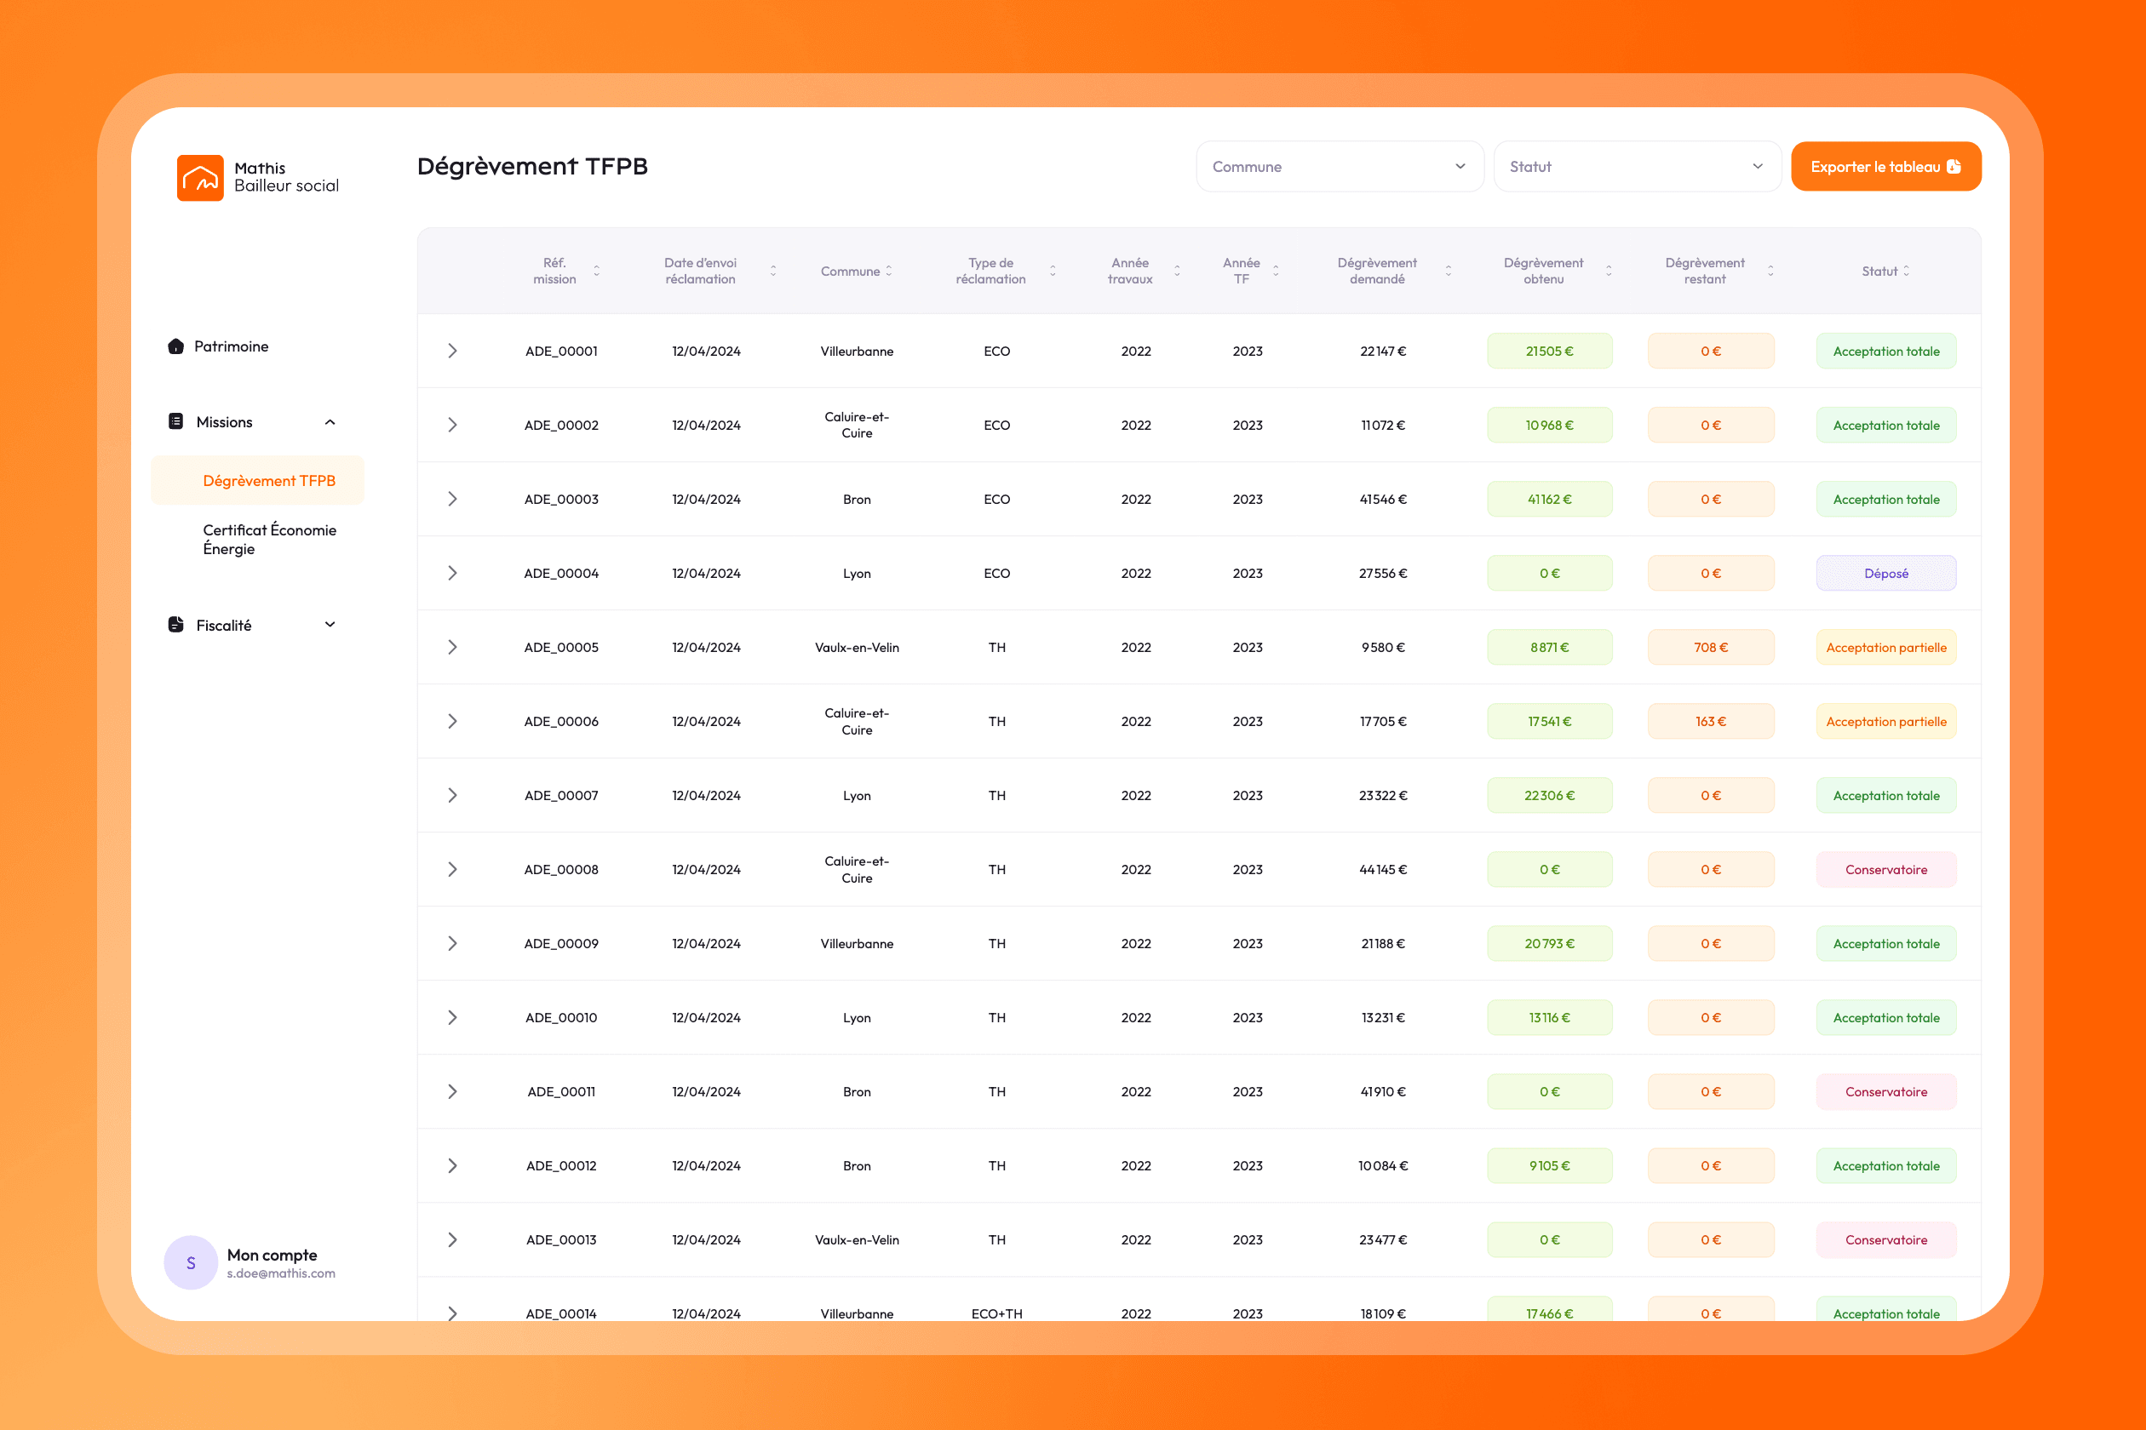Image resolution: width=2146 pixels, height=1430 pixels.
Task: Sort by Date d'envoi réclamation arrows
Action: click(773, 271)
